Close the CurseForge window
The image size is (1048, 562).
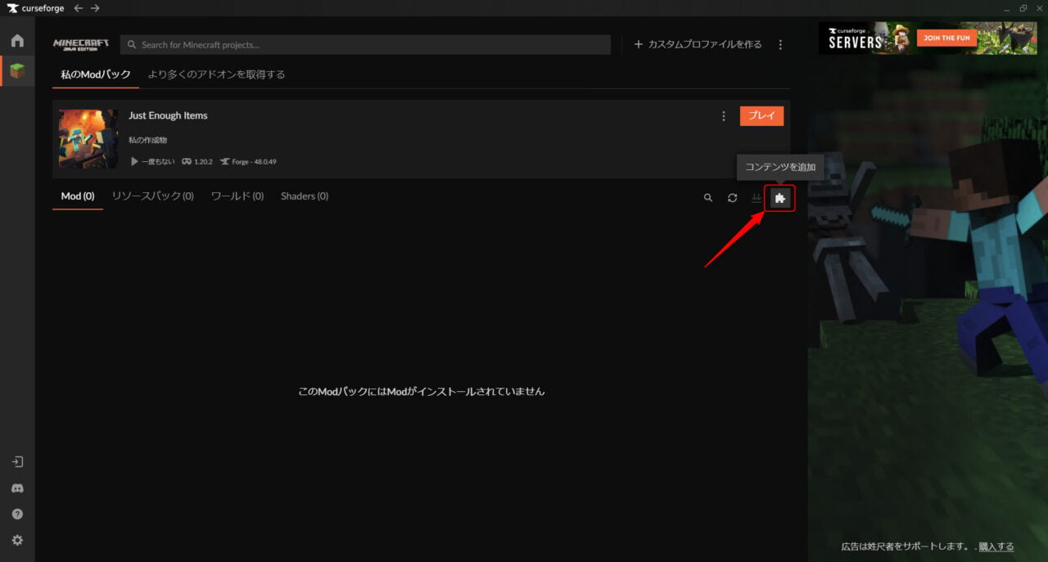click(1039, 8)
